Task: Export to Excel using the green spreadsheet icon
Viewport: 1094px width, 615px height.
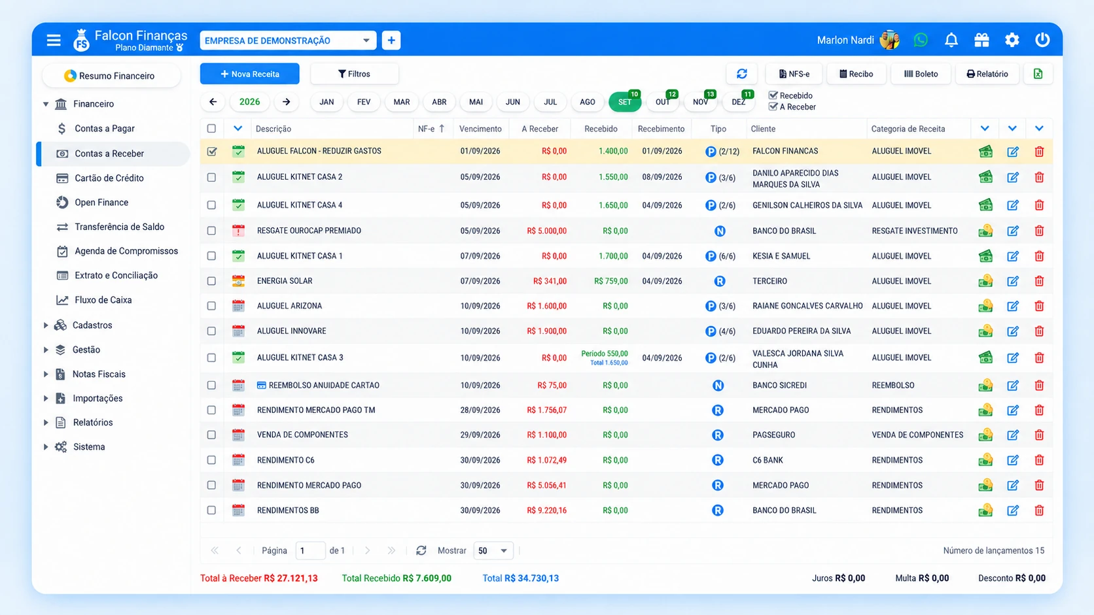Action: click(x=1038, y=74)
